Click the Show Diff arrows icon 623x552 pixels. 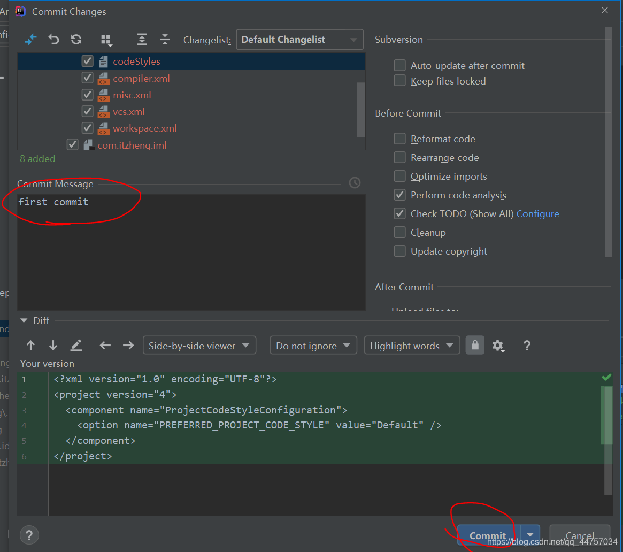(x=30, y=40)
